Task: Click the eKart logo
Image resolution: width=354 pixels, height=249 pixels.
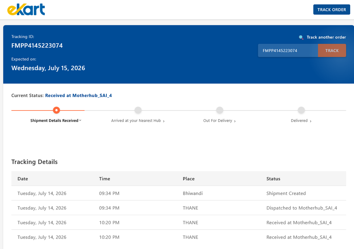Action: (x=26, y=9)
